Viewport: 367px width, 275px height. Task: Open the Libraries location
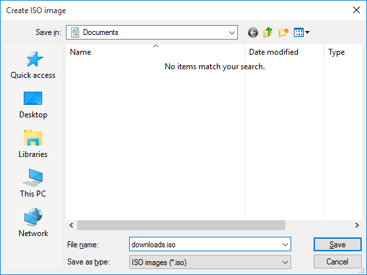(x=33, y=144)
